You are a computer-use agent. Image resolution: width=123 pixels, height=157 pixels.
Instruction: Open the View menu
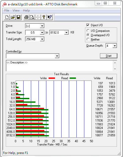(16, 10)
